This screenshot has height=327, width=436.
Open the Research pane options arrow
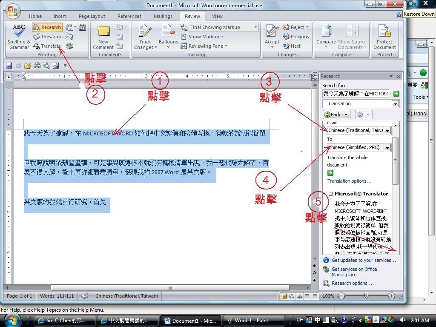pos(391,76)
